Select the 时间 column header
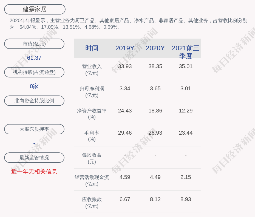255x217 pixels. (92, 48)
